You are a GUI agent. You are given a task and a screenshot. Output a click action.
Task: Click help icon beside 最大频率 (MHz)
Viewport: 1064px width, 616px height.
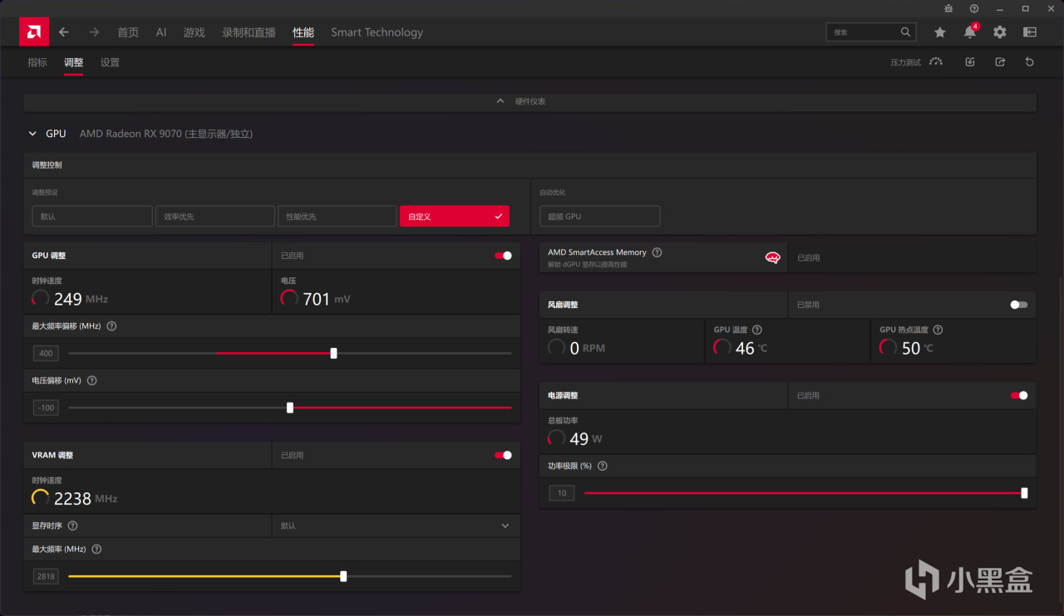pos(96,550)
